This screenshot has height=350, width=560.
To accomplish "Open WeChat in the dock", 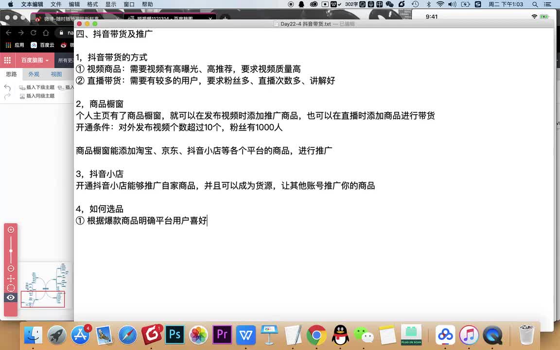I will 364,335.
